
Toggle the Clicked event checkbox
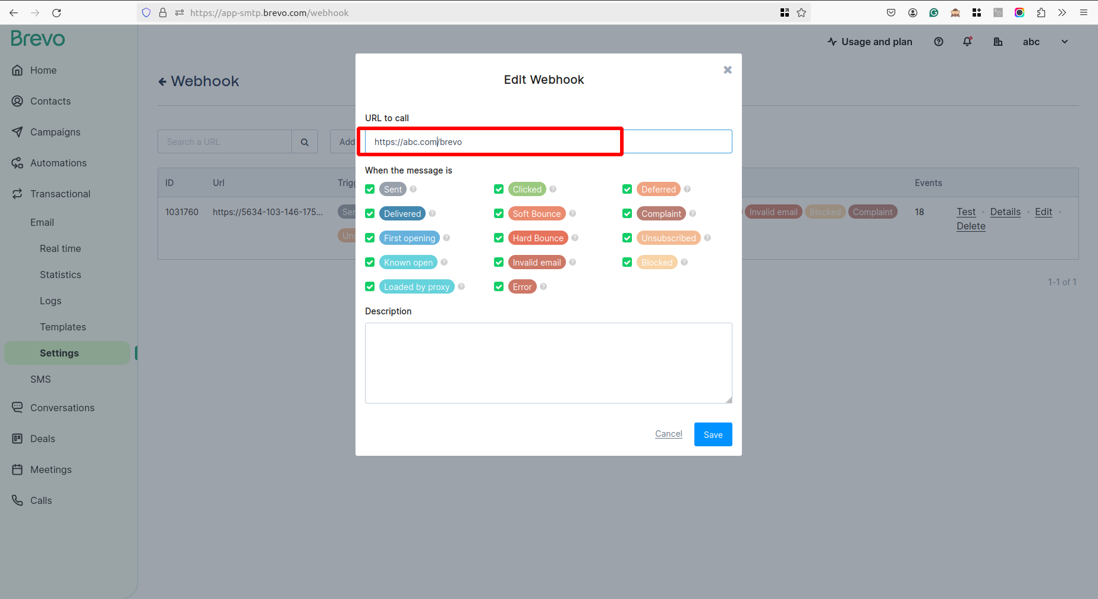[499, 189]
